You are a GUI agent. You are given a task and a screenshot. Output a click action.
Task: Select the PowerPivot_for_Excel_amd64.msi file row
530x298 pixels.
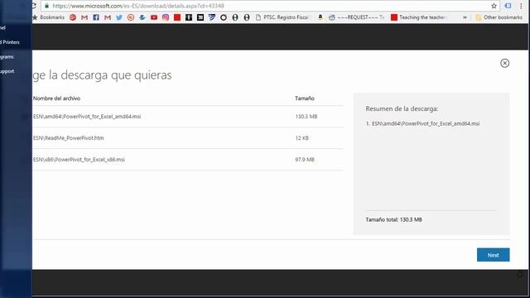click(x=188, y=117)
